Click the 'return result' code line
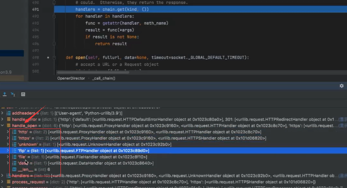347x188 pixels. (x=111, y=44)
